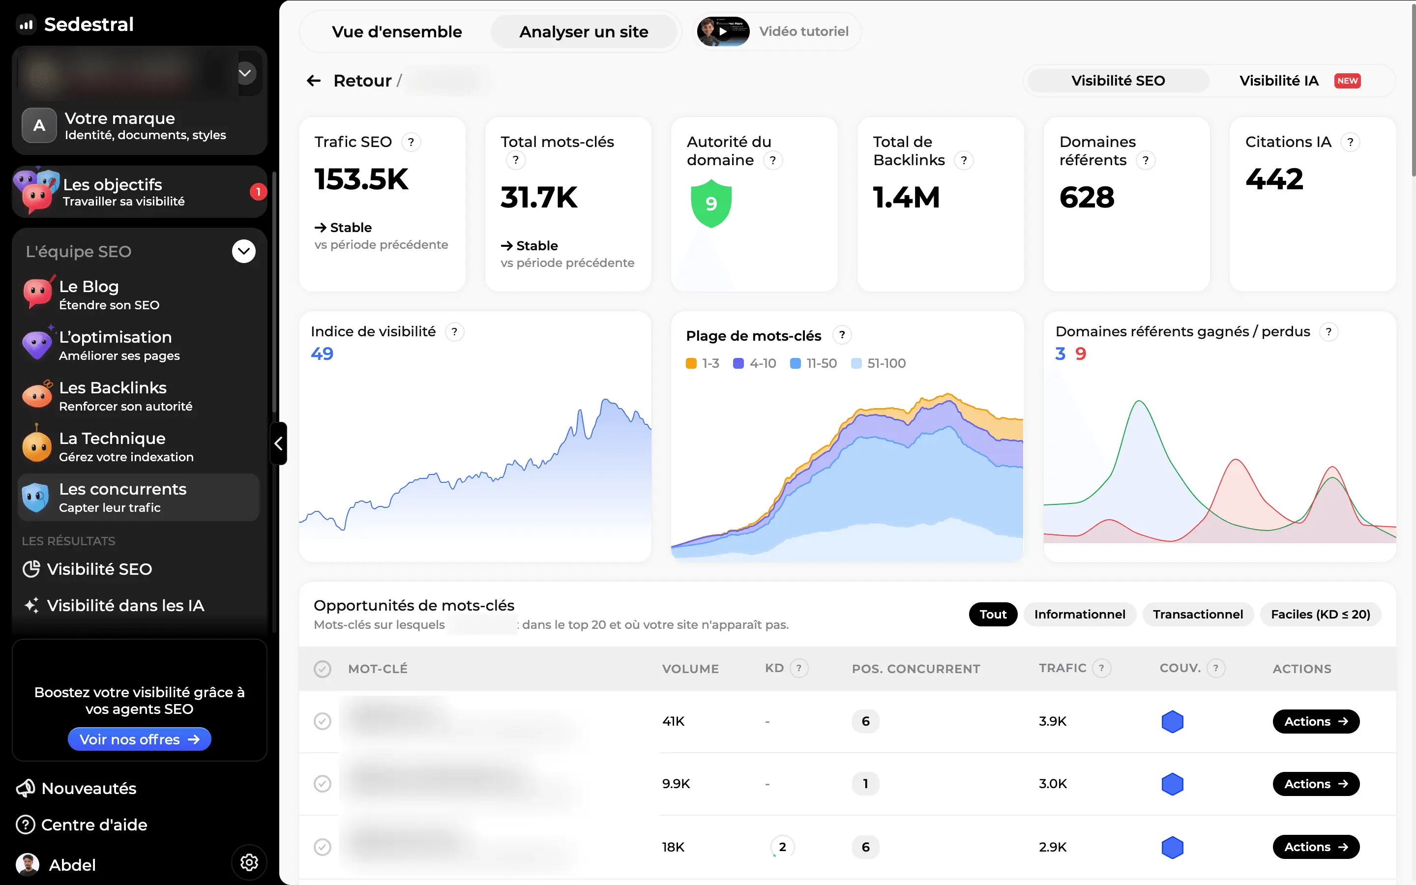Click the Trafic SEO help question mark
The height and width of the screenshot is (885, 1416).
tap(411, 142)
